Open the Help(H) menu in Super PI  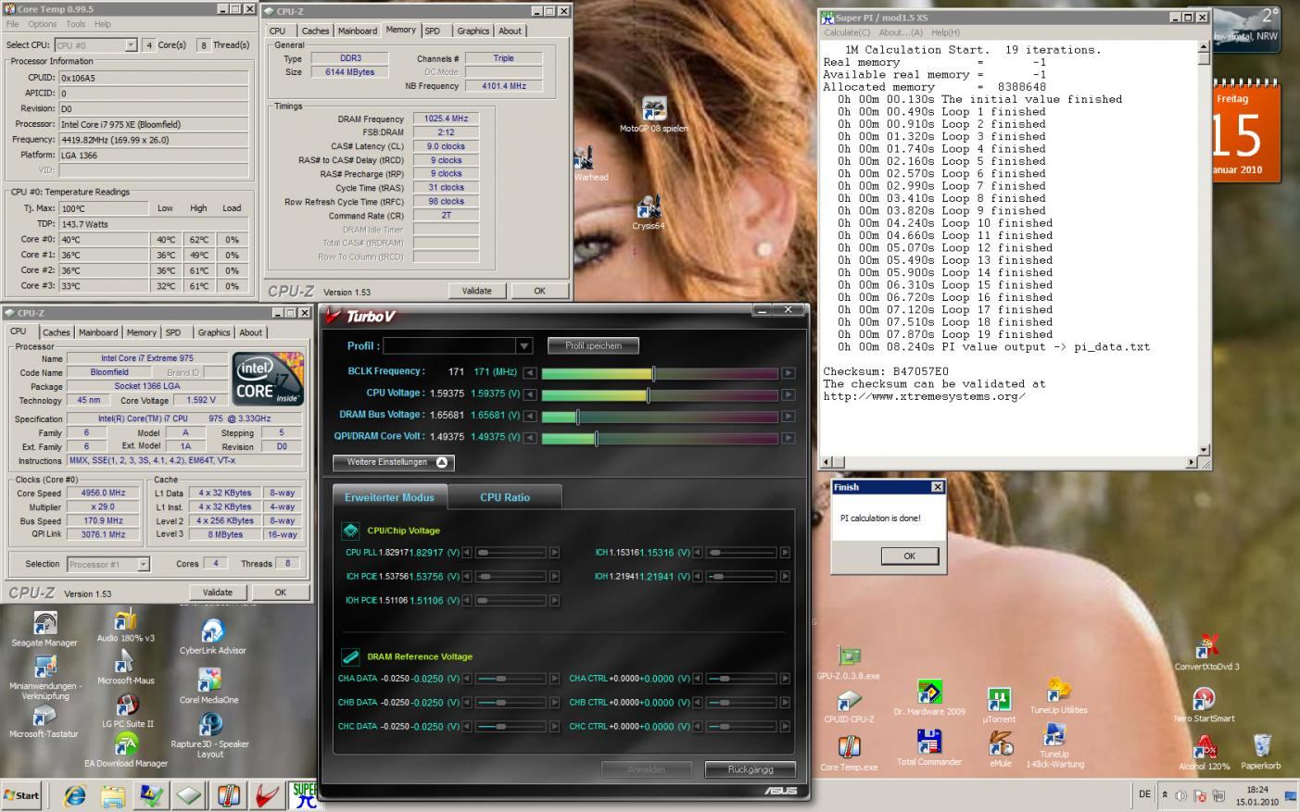945,32
